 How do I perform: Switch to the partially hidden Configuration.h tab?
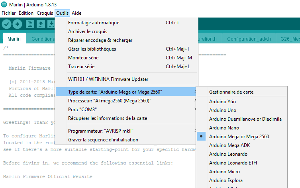(x=210, y=39)
